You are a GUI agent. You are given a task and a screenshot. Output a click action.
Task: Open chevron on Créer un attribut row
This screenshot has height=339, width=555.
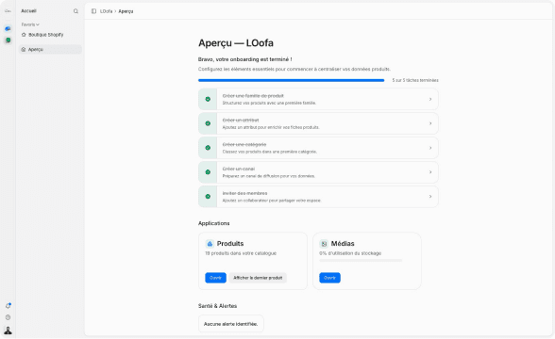430,123
